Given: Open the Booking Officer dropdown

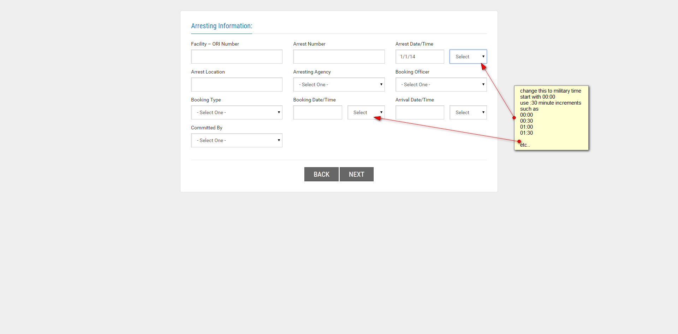Looking at the screenshot, I should (441, 84).
